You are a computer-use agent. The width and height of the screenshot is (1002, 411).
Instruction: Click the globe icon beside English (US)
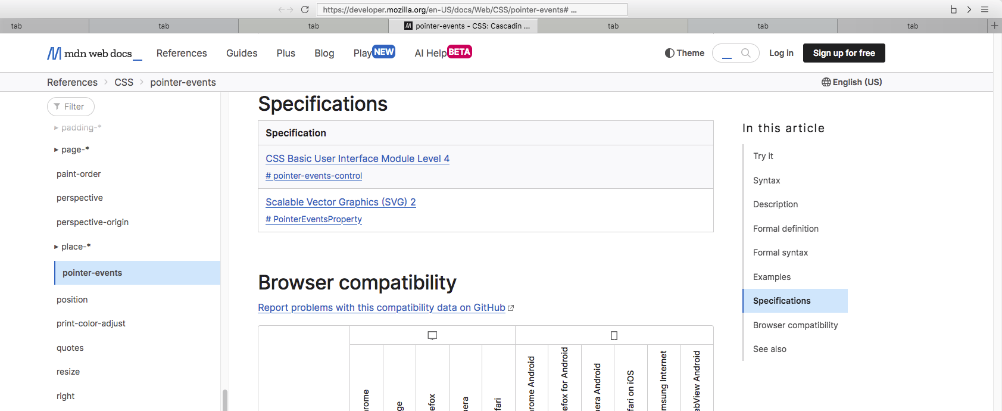coord(826,82)
